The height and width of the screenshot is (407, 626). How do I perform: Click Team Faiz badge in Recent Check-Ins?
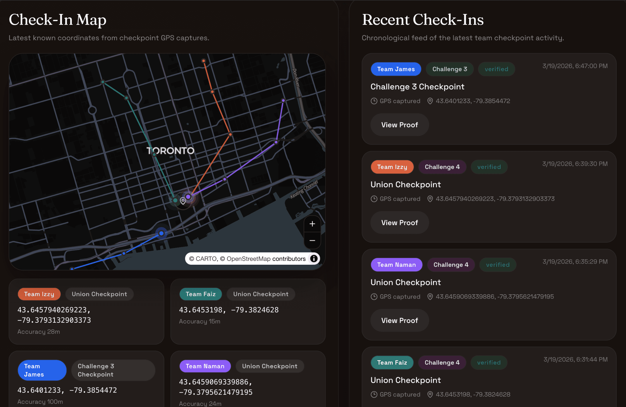coord(392,362)
